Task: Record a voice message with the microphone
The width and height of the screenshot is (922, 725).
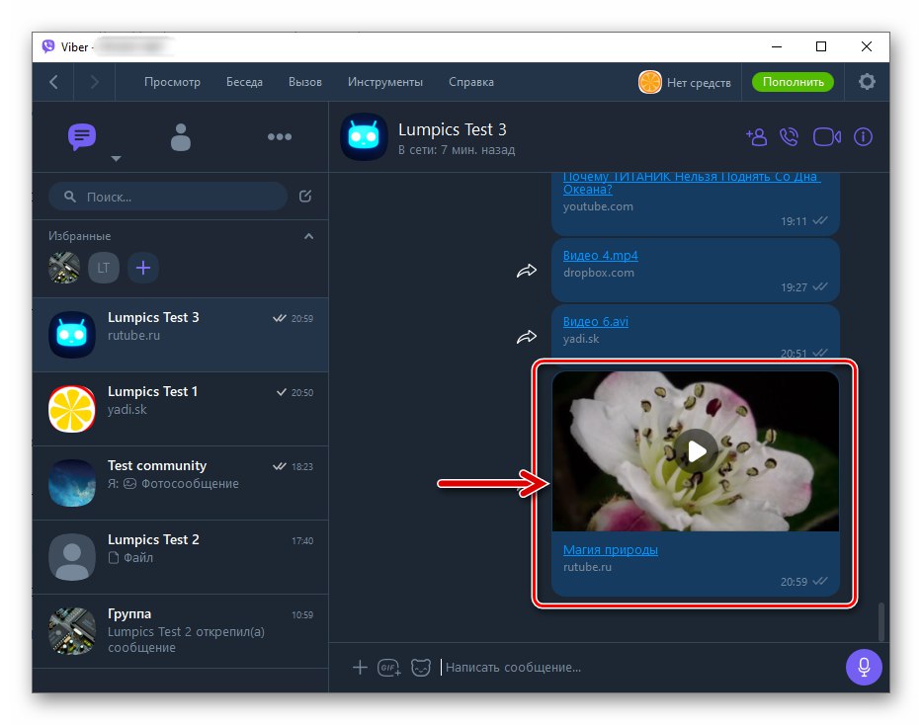Action: pos(863,668)
